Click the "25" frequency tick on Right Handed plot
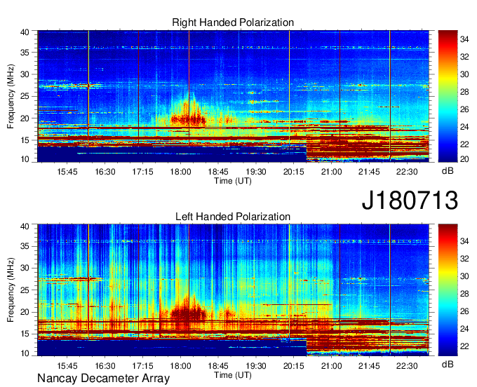 point(25,96)
